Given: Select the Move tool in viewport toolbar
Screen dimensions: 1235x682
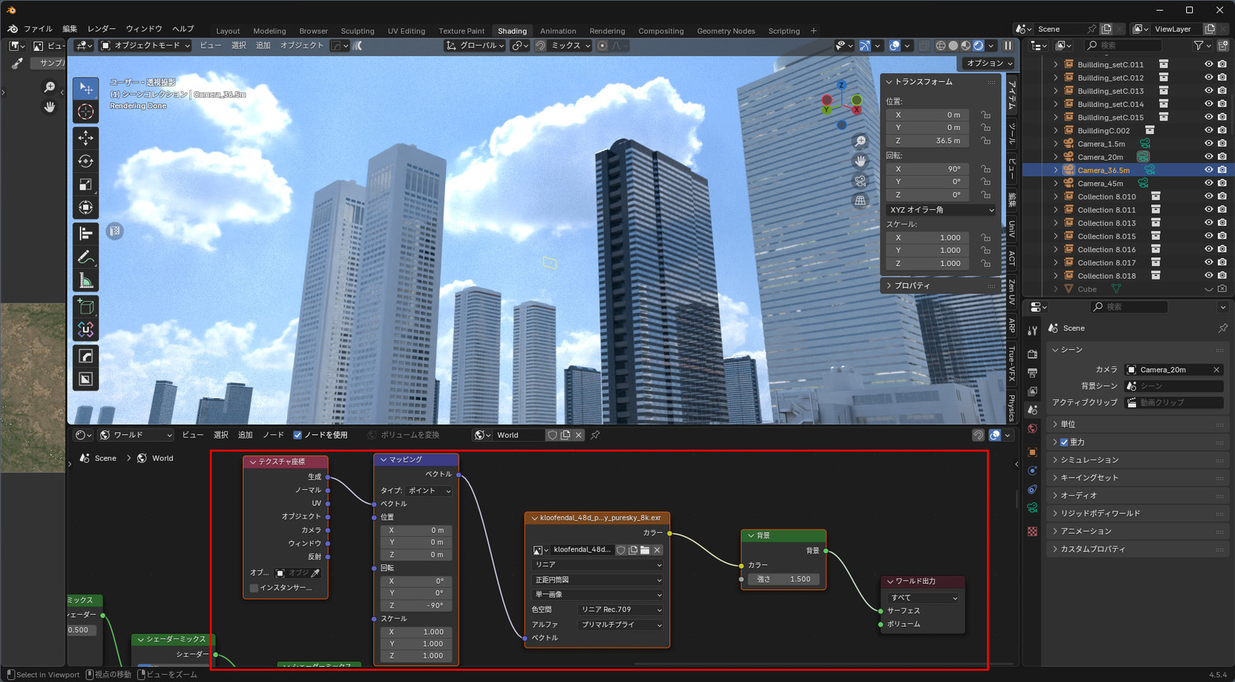Looking at the screenshot, I should click(x=86, y=138).
